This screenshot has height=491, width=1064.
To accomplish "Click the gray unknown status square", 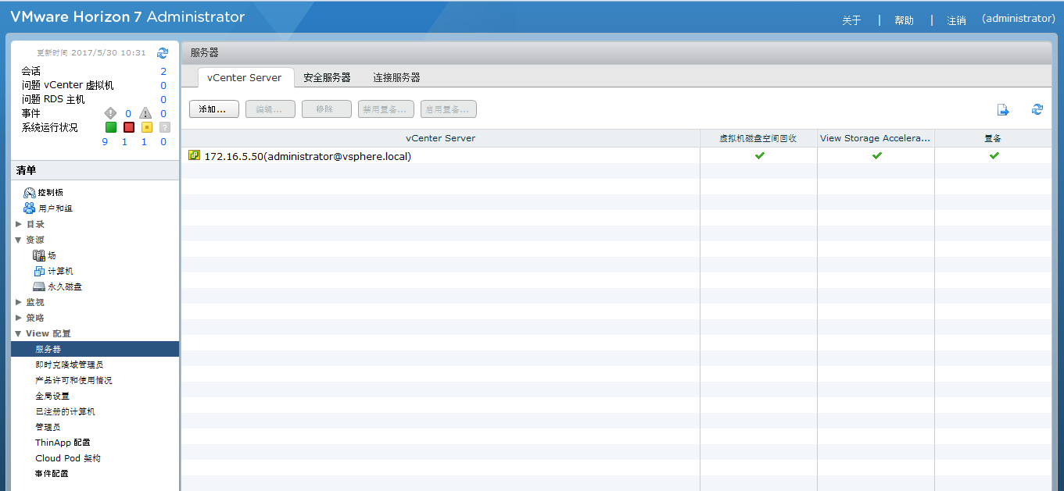I will click(x=164, y=127).
